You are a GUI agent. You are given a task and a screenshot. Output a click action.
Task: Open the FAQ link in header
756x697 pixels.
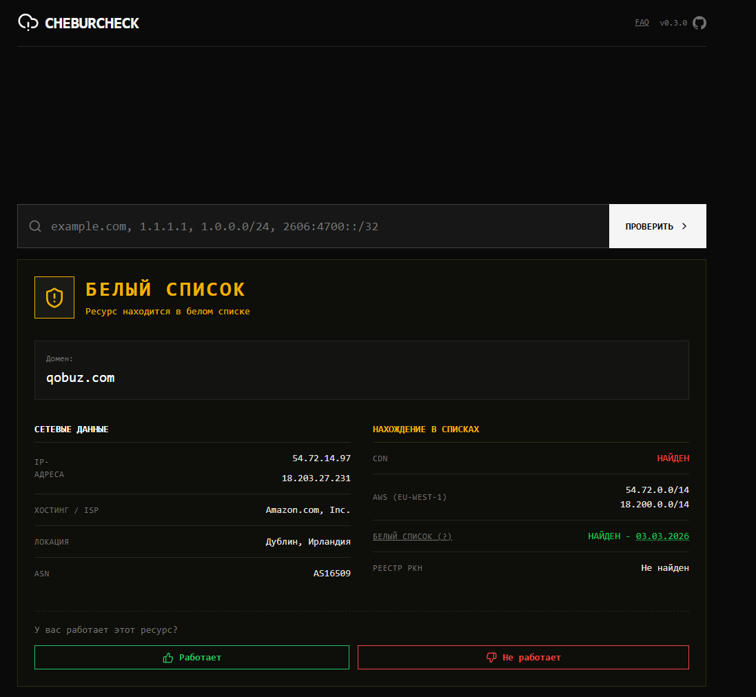642,23
